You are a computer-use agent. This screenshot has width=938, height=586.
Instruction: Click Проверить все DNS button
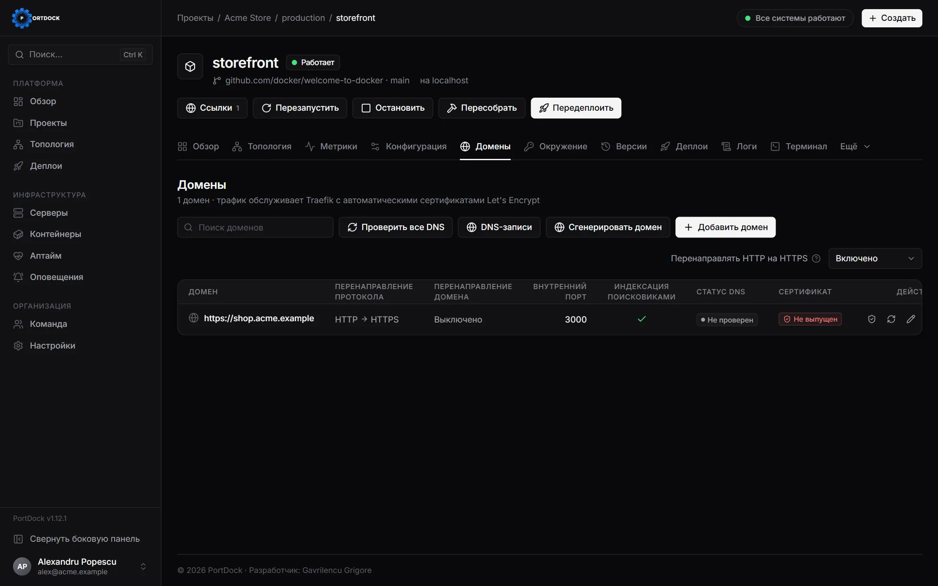point(396,227)
